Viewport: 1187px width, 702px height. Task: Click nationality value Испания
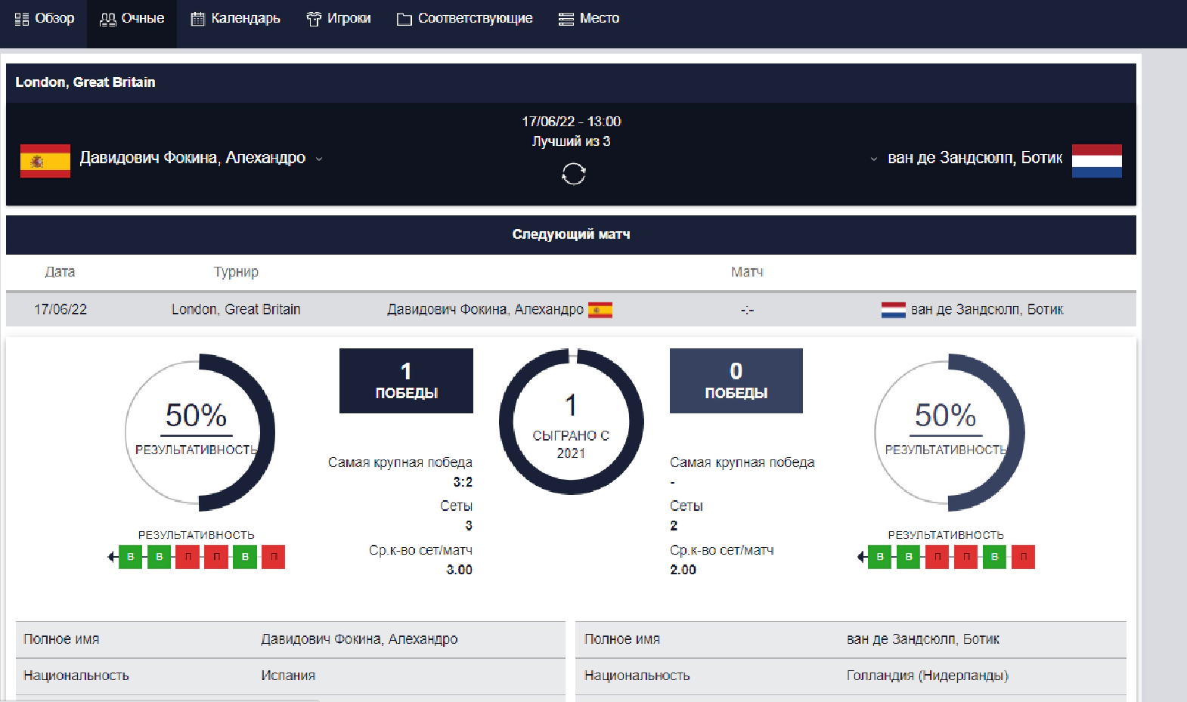[x=288, y=676]
